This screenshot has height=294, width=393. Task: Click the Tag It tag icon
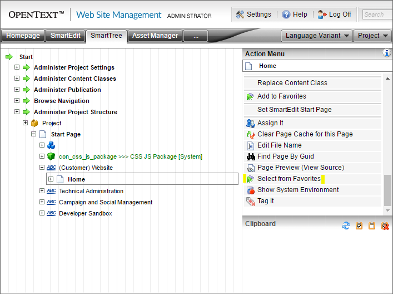[250, 201]
